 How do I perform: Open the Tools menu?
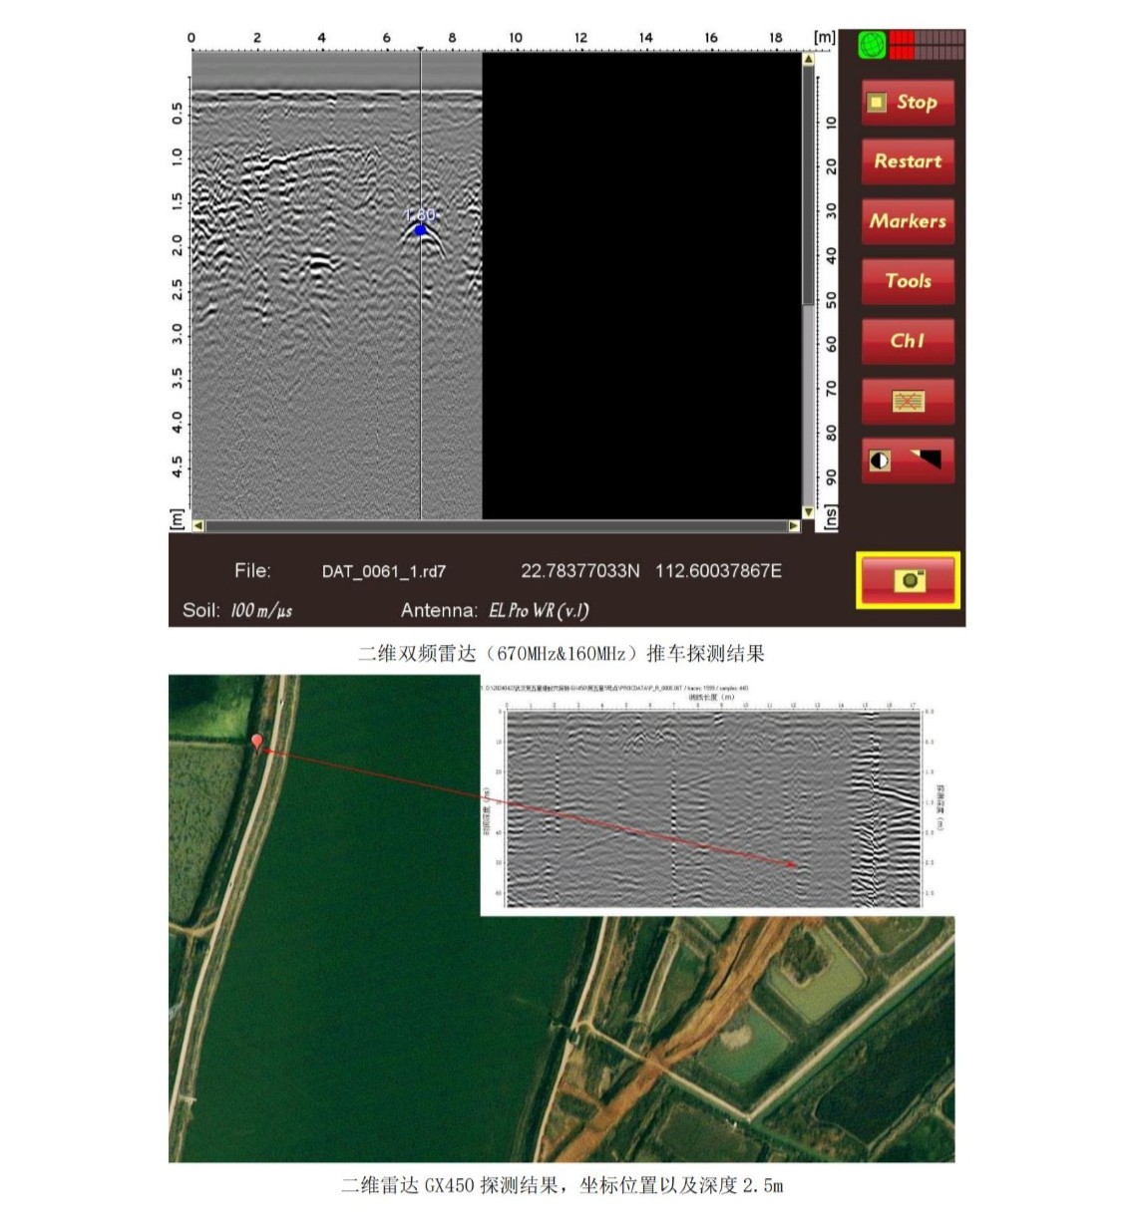(x=908, y=281)
